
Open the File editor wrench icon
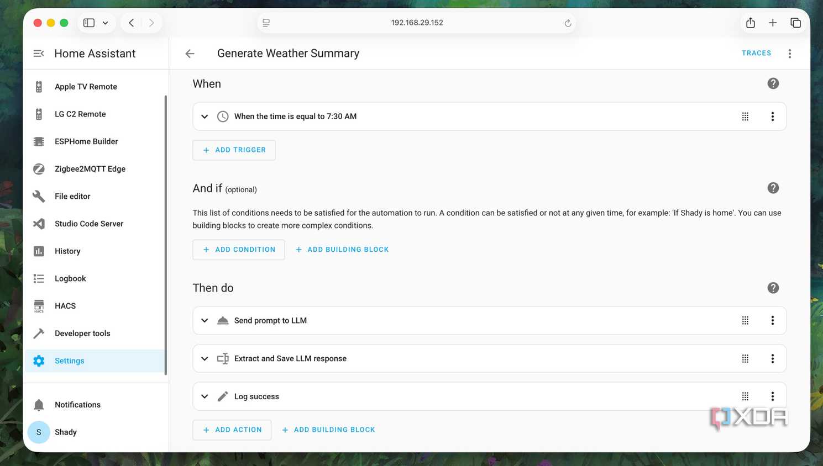[x=39, y=196]
